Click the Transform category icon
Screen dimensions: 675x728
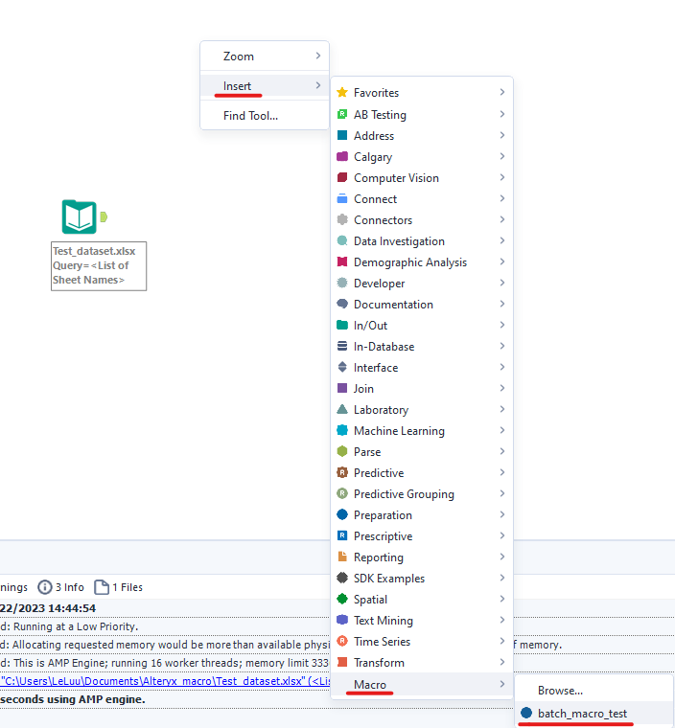click(342, 662)
